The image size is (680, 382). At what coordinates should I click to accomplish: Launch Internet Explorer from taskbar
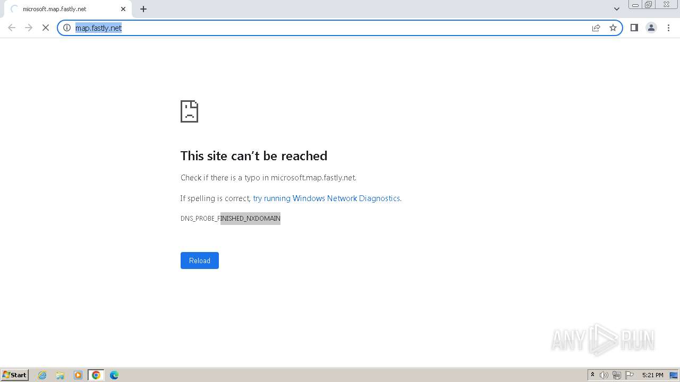click(42, 375)
